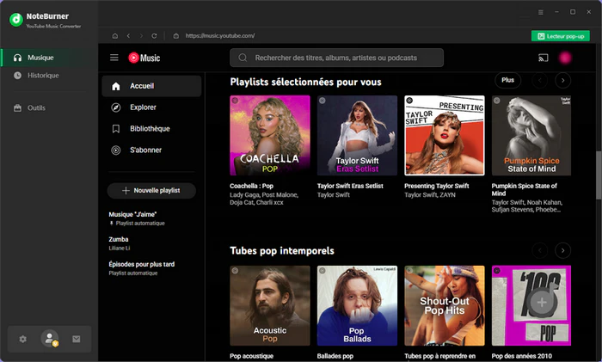
Task: Reload the YouTube Music page
Action: (154, 36)
